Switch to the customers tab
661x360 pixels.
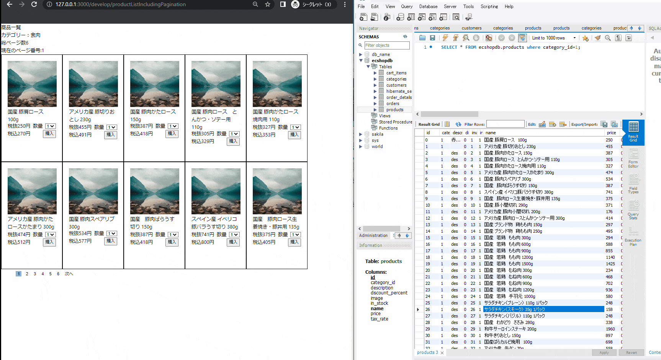coord(471,28)
